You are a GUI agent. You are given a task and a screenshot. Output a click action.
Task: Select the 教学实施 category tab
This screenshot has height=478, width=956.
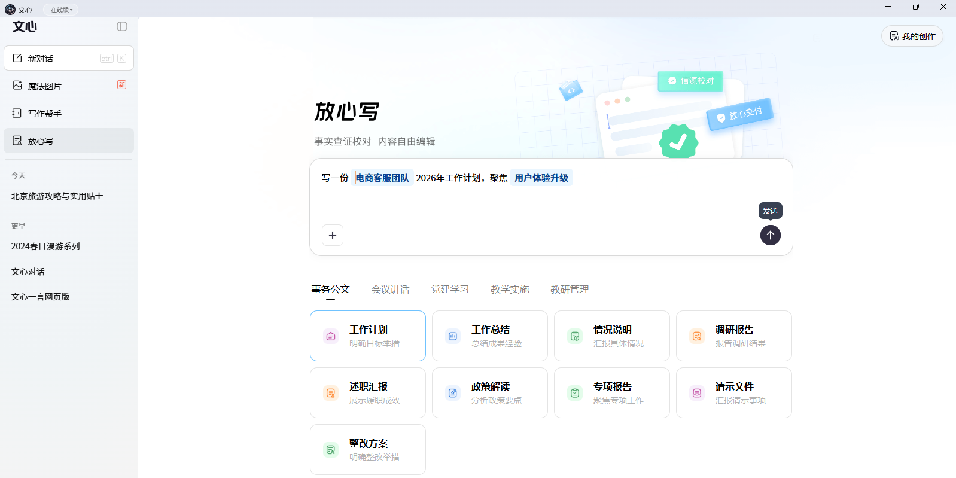click(510, 290)
